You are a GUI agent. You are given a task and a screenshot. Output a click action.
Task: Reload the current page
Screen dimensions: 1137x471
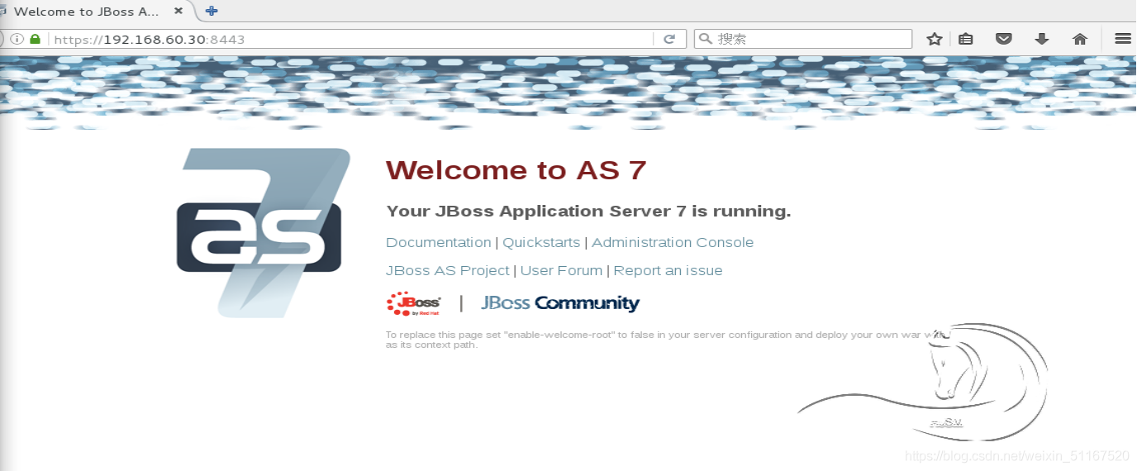670,39
